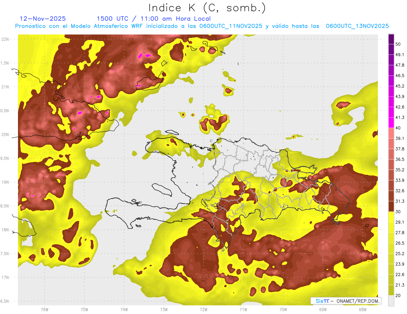The height and width of the screenshot is (314, 407).
Task: Click the colorbar label "30"
Action: (398, 212)
